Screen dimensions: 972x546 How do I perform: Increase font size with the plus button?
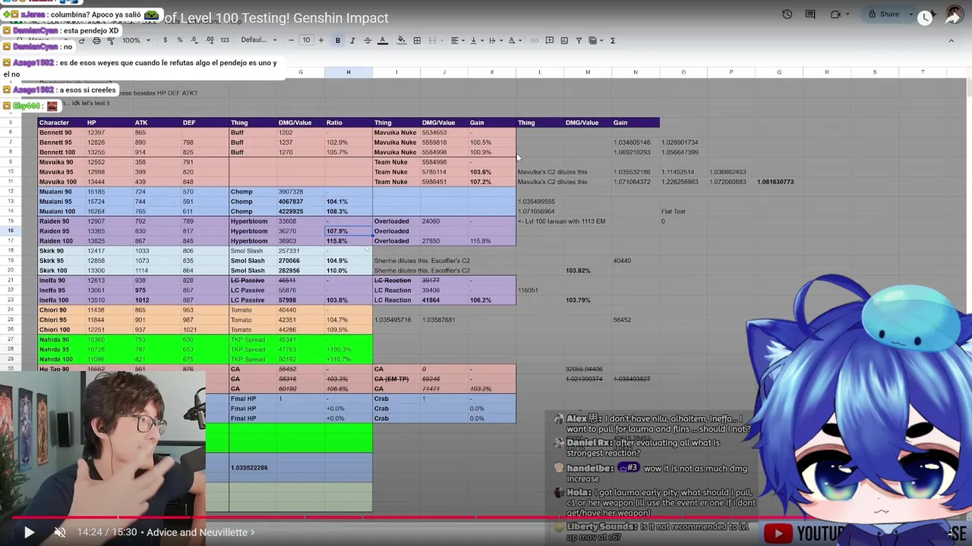pyautogui.click(x=321, y=40)
